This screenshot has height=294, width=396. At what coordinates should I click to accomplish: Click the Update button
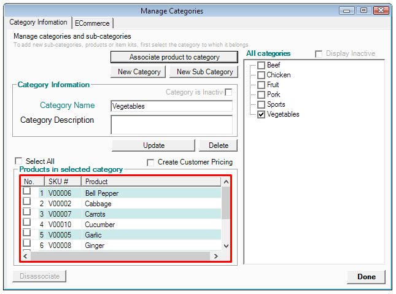[x=153, y=145]
